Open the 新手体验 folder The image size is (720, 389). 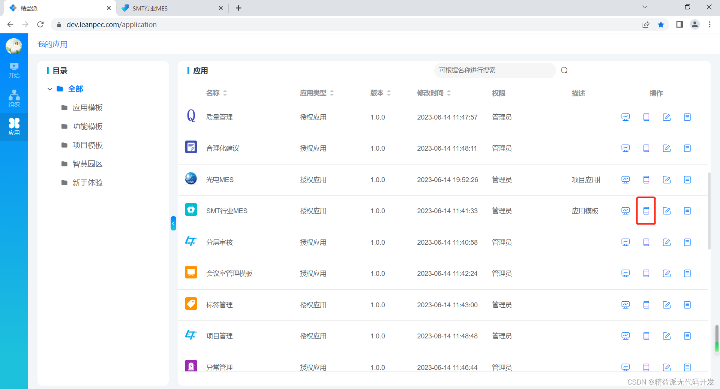[x=87, y=183]
